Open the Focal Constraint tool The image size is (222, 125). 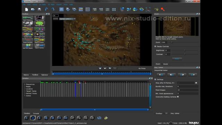40,18
